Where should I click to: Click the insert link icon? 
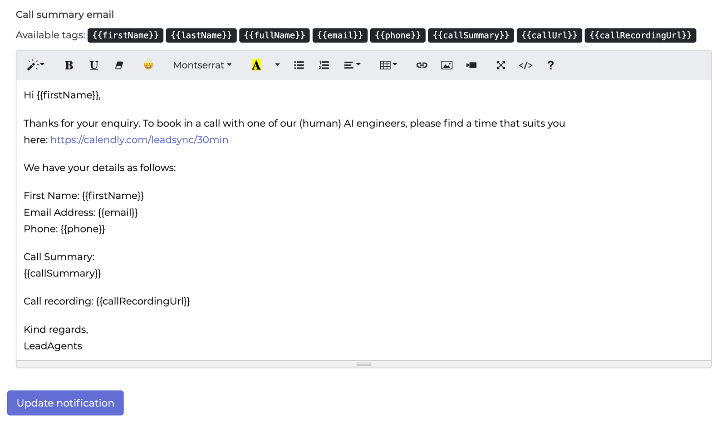coord(422,65)
